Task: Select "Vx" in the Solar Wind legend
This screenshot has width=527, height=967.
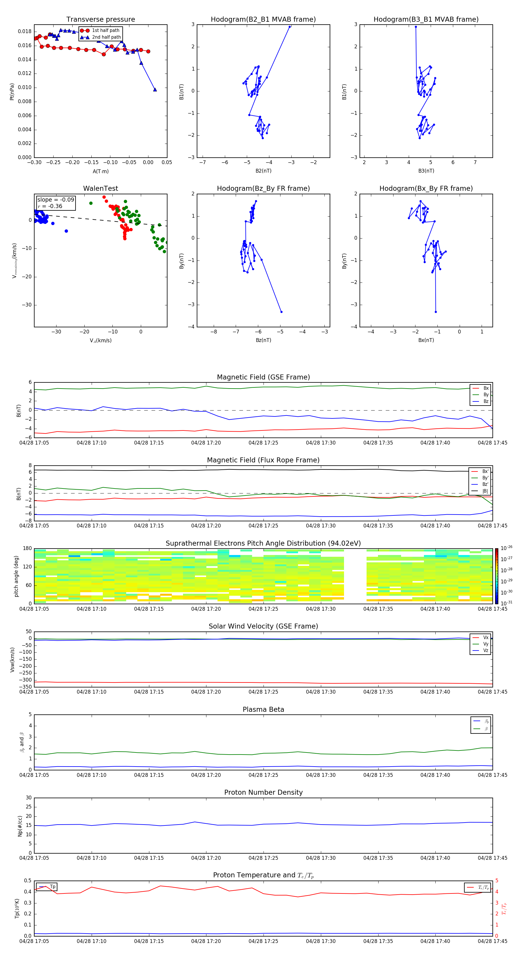Action: tap(481, 637)
